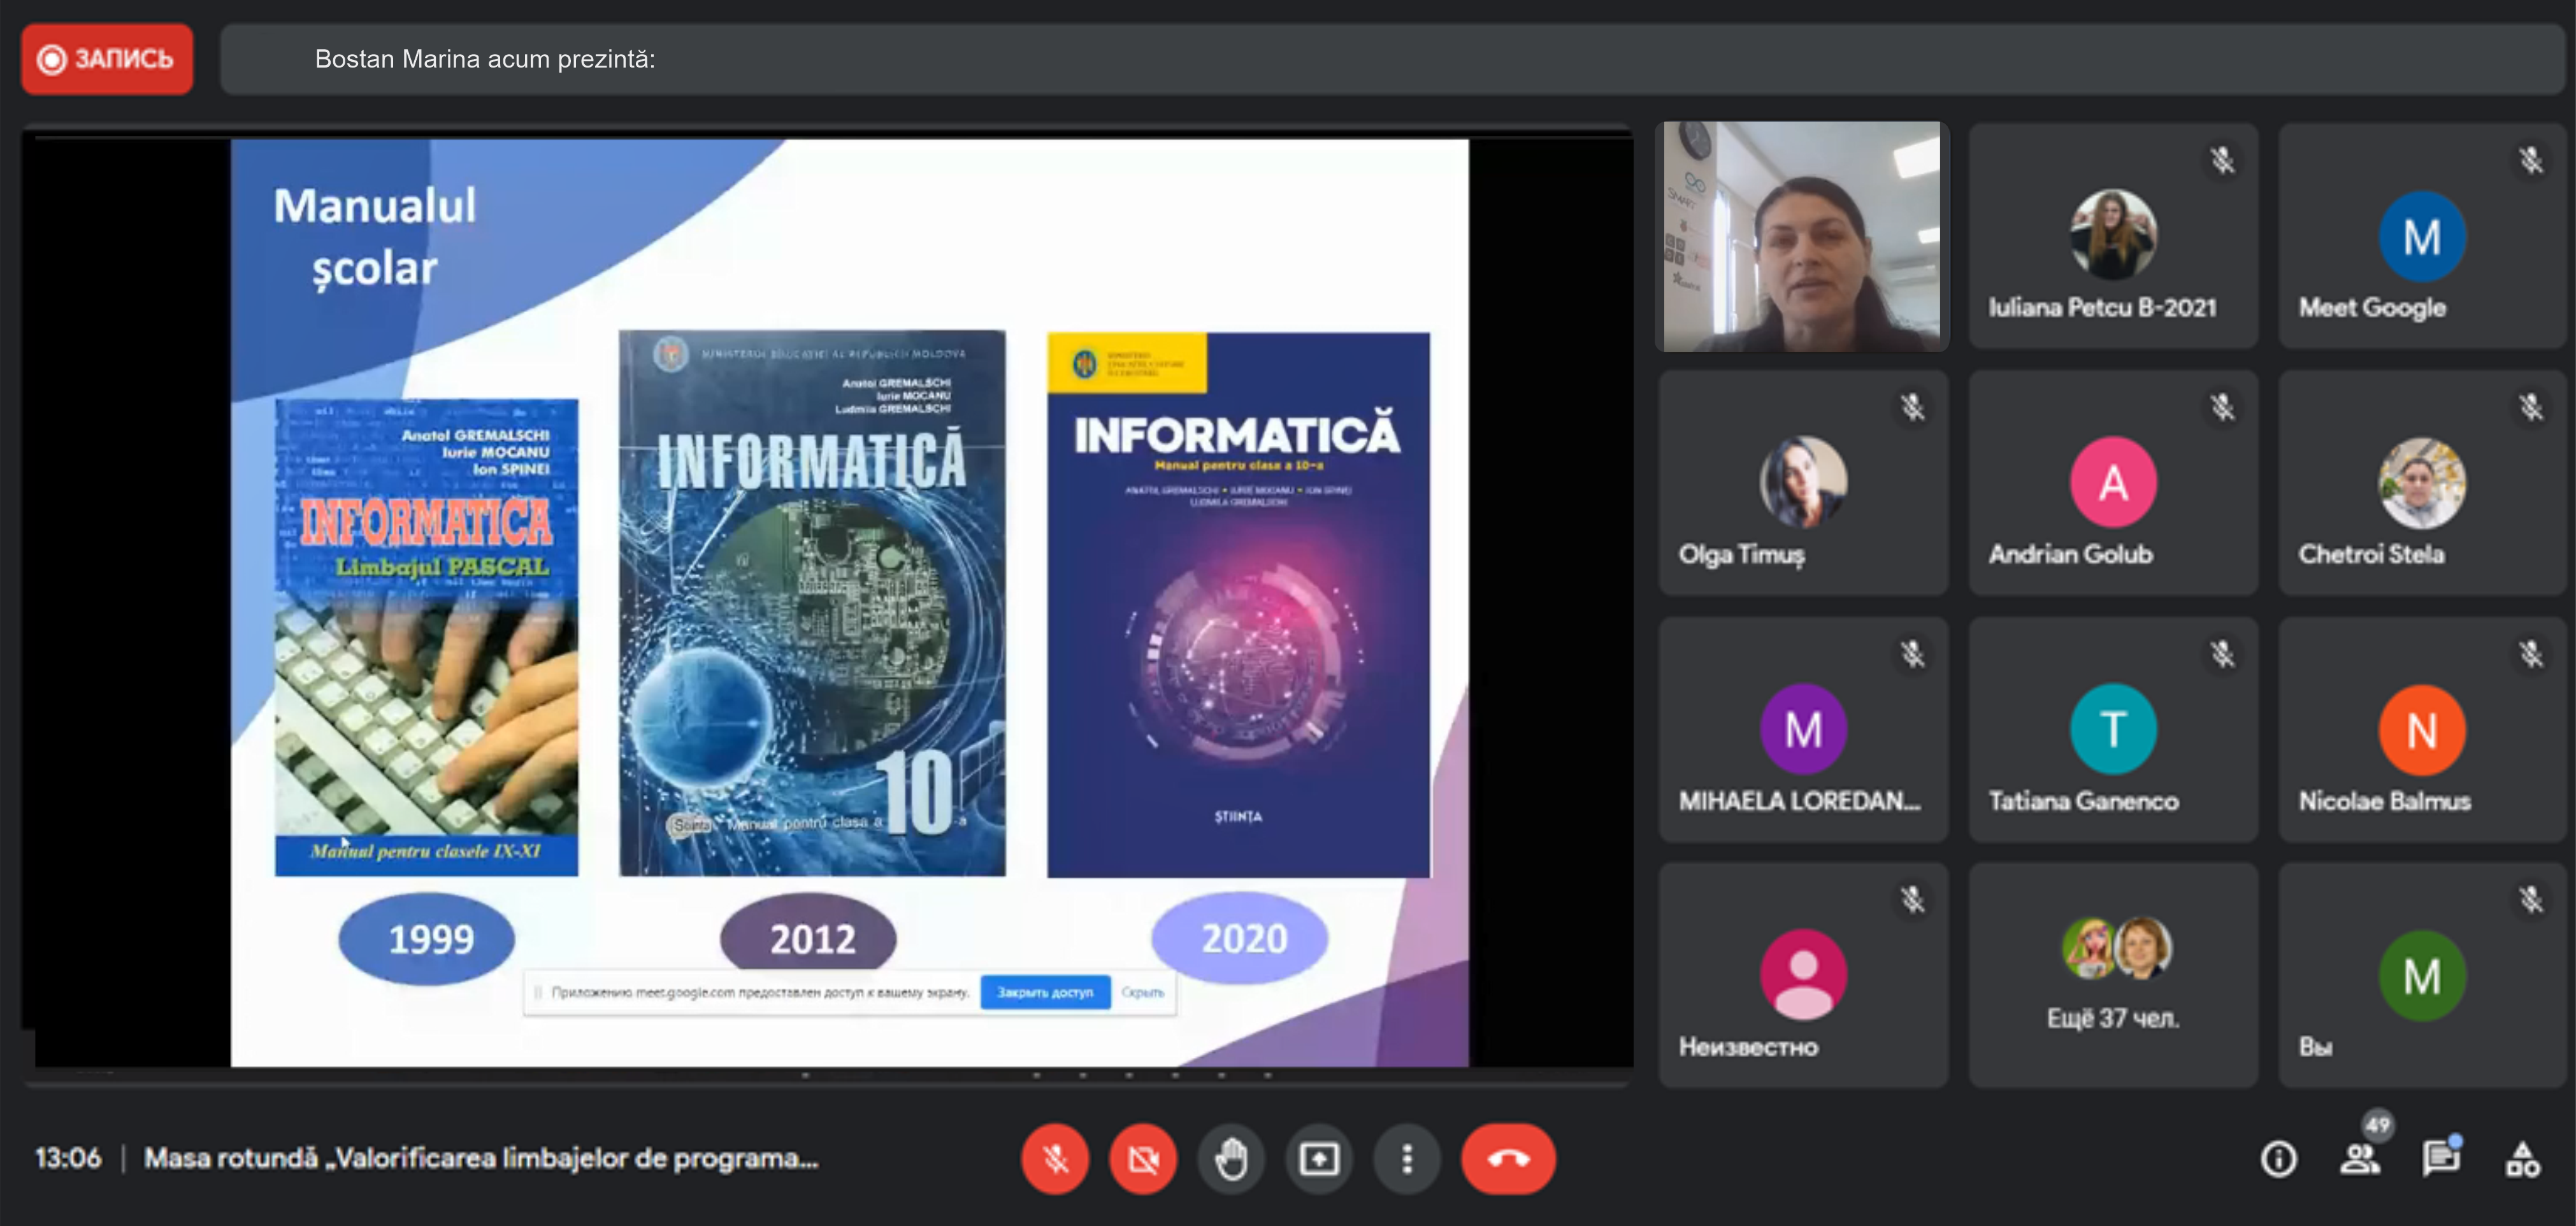This screenshot has height=1226, width=2576.
Task: Open the activities shapes icon
Action: pyautogui.click(x=2522, y=1159)
